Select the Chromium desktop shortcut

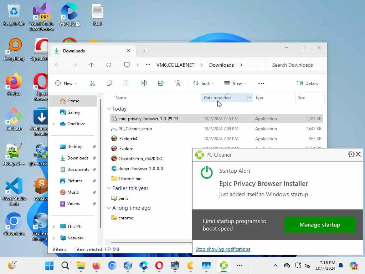pyautogui.click(x=14, y=224)
